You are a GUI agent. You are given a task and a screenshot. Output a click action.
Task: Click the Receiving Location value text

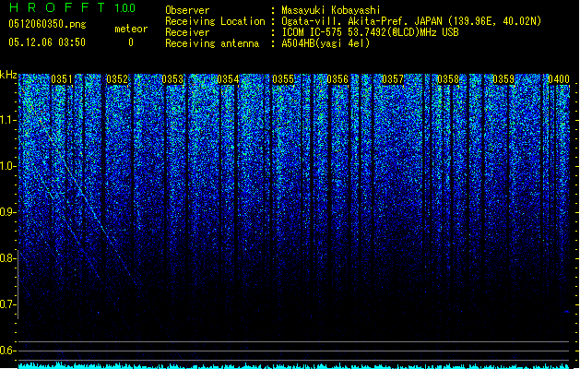[x=411, y=21]
